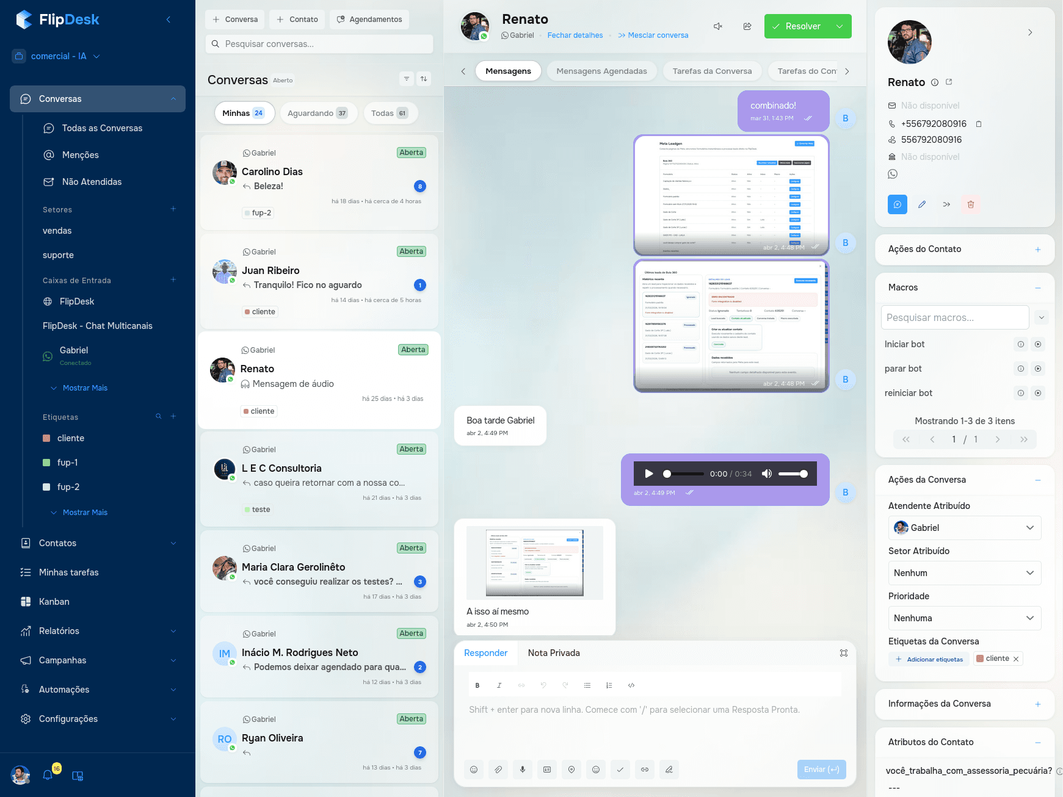1063x797 pixels.
Task: Open the conversation filter icon
Action: click(407, 79)
